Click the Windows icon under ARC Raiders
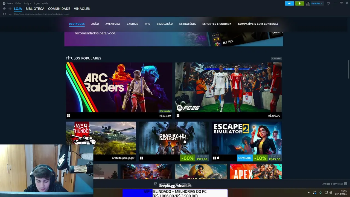 pyautogui.click(x=69, y=116)
